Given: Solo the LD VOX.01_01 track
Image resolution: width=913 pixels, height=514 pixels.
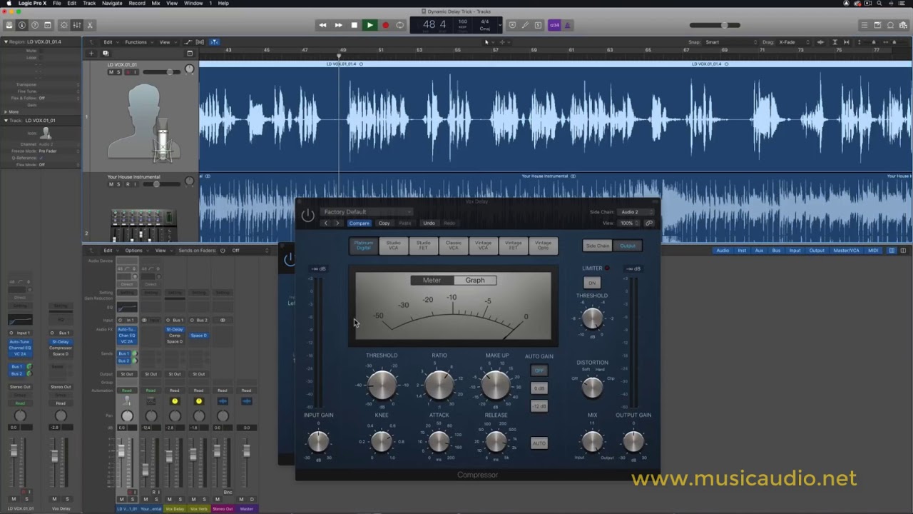Looking at the screenshot, I should tap(118, 72).
